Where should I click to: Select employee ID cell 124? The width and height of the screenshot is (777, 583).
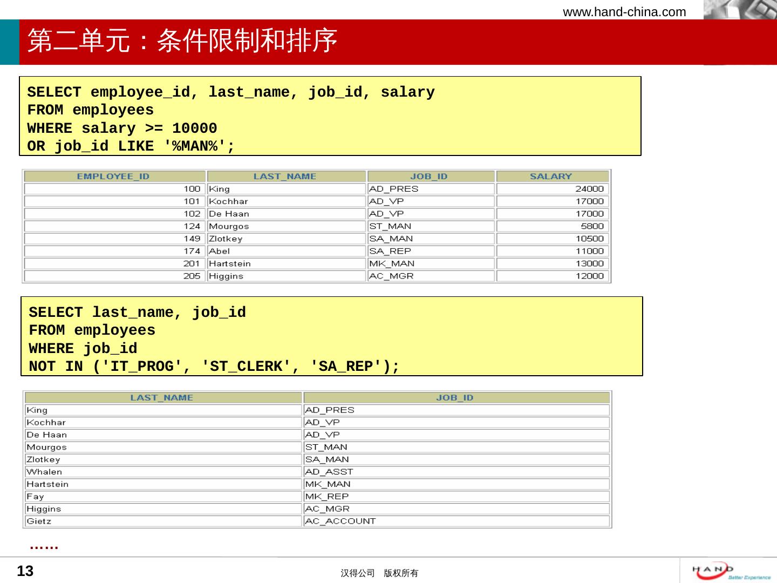click(114, 226)
